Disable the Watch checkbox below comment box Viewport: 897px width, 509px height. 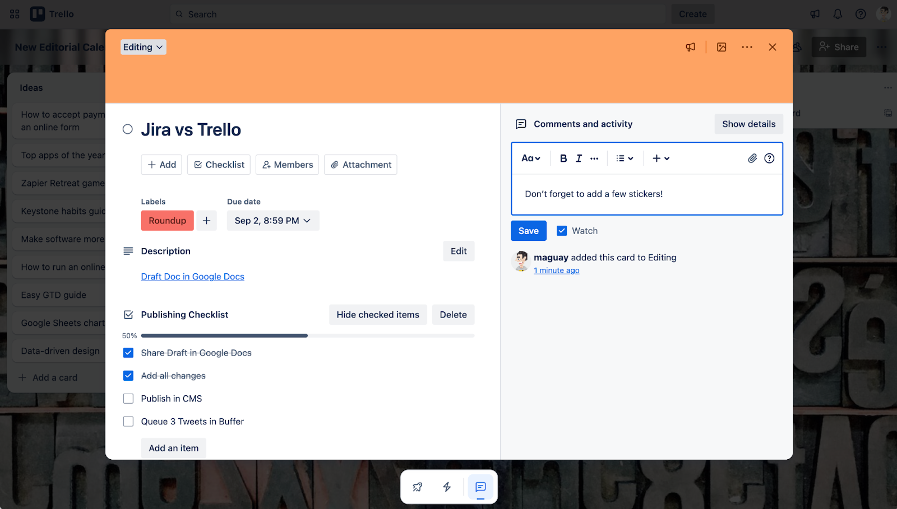tap(561, 230)
